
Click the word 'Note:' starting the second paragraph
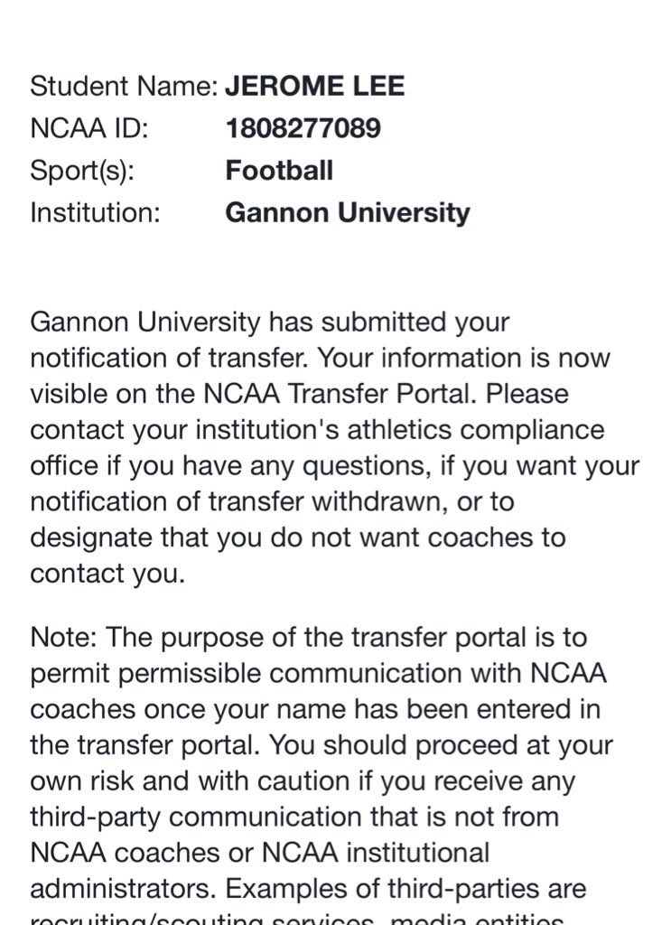64,638
